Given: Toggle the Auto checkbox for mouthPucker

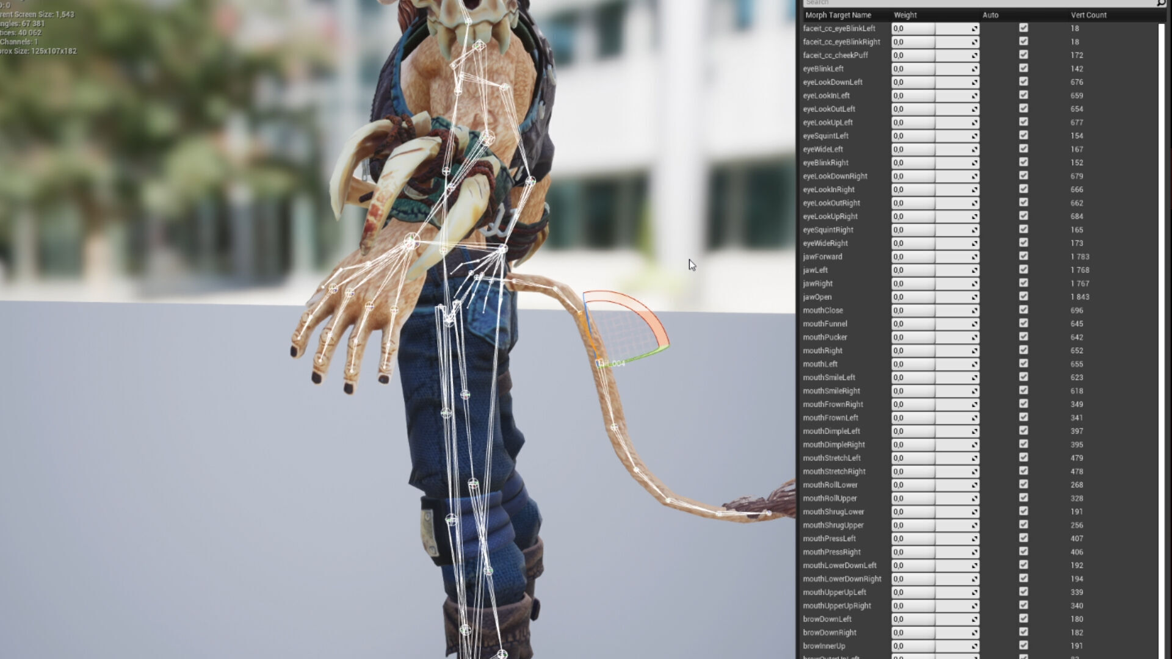Looking at the screenshot, I should (x=1024, y=337).
